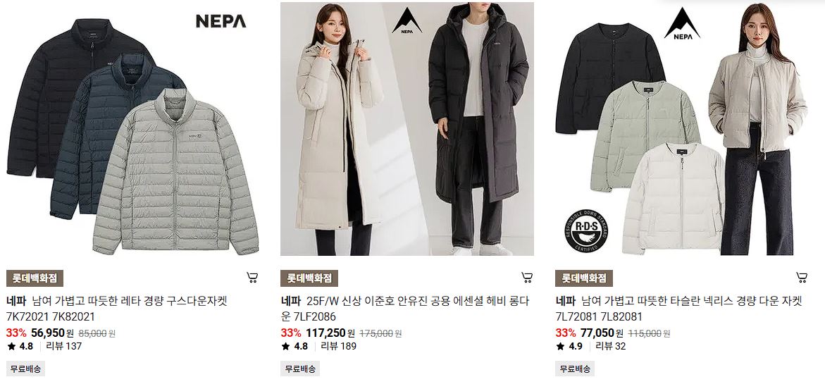Open the neckless down jacket product image
Image resolution: width=825 pixels, height=389 pixels.
[x=682, y=129]
